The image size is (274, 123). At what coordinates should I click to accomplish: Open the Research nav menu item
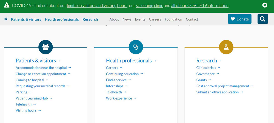90,19
